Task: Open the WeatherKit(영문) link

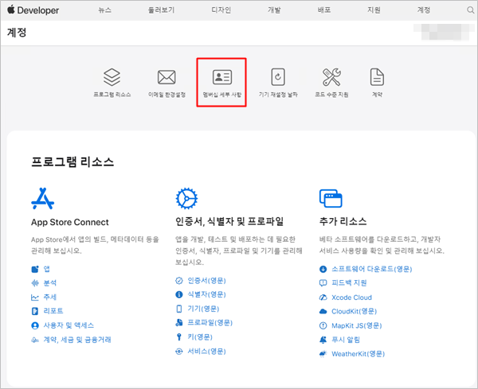Action: tap(358, 354)
